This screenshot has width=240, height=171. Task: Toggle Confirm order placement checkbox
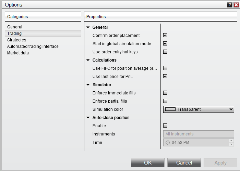(x=165, y=35)
